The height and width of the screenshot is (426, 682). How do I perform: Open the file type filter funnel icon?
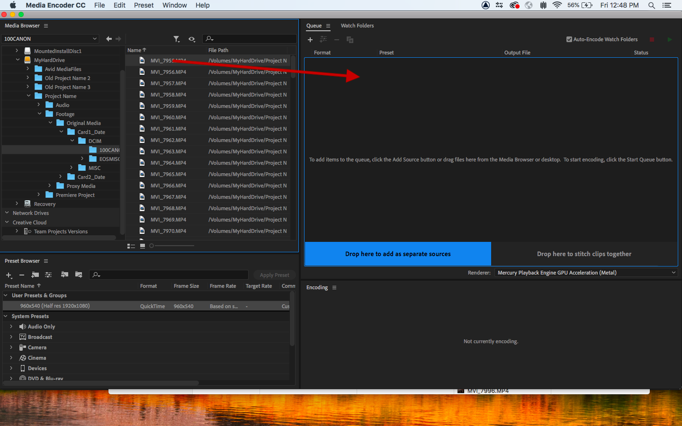click(x=177, y=39)
